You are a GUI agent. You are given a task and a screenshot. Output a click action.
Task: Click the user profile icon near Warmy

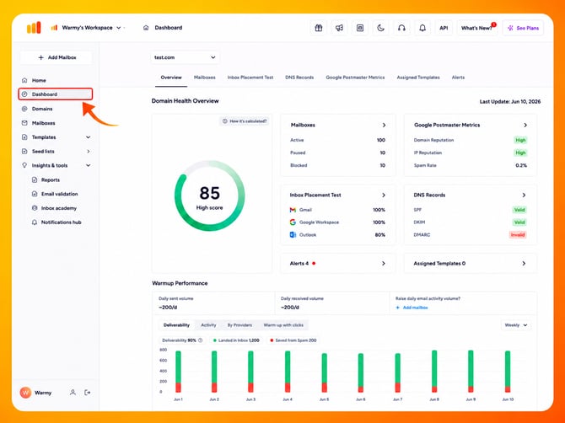(73, 393)
